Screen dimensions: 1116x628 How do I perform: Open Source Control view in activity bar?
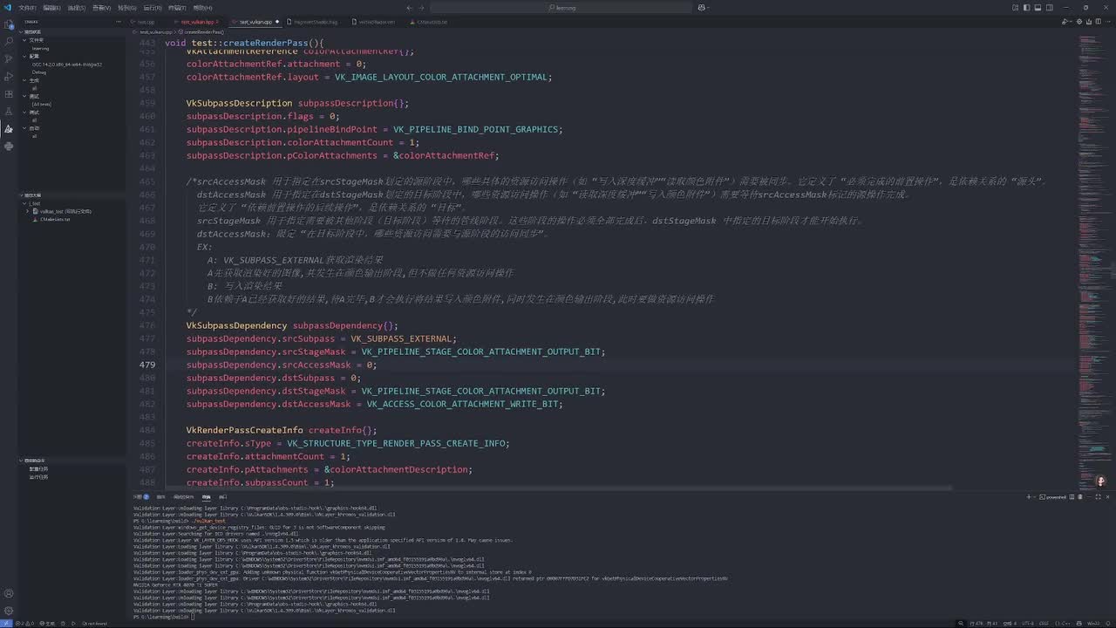click(9, 58)
